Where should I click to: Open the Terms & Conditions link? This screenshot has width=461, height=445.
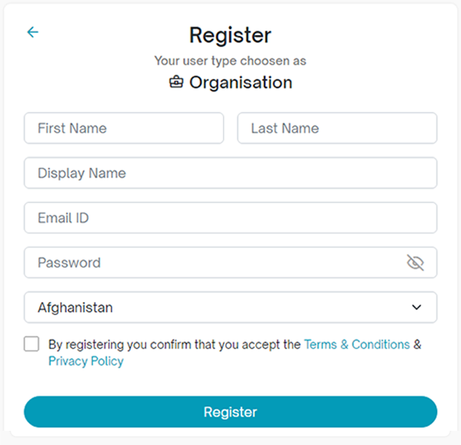tap(357, 345)
